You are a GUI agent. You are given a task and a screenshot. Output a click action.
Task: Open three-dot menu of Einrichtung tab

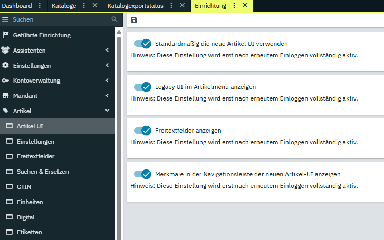[235, 6]
